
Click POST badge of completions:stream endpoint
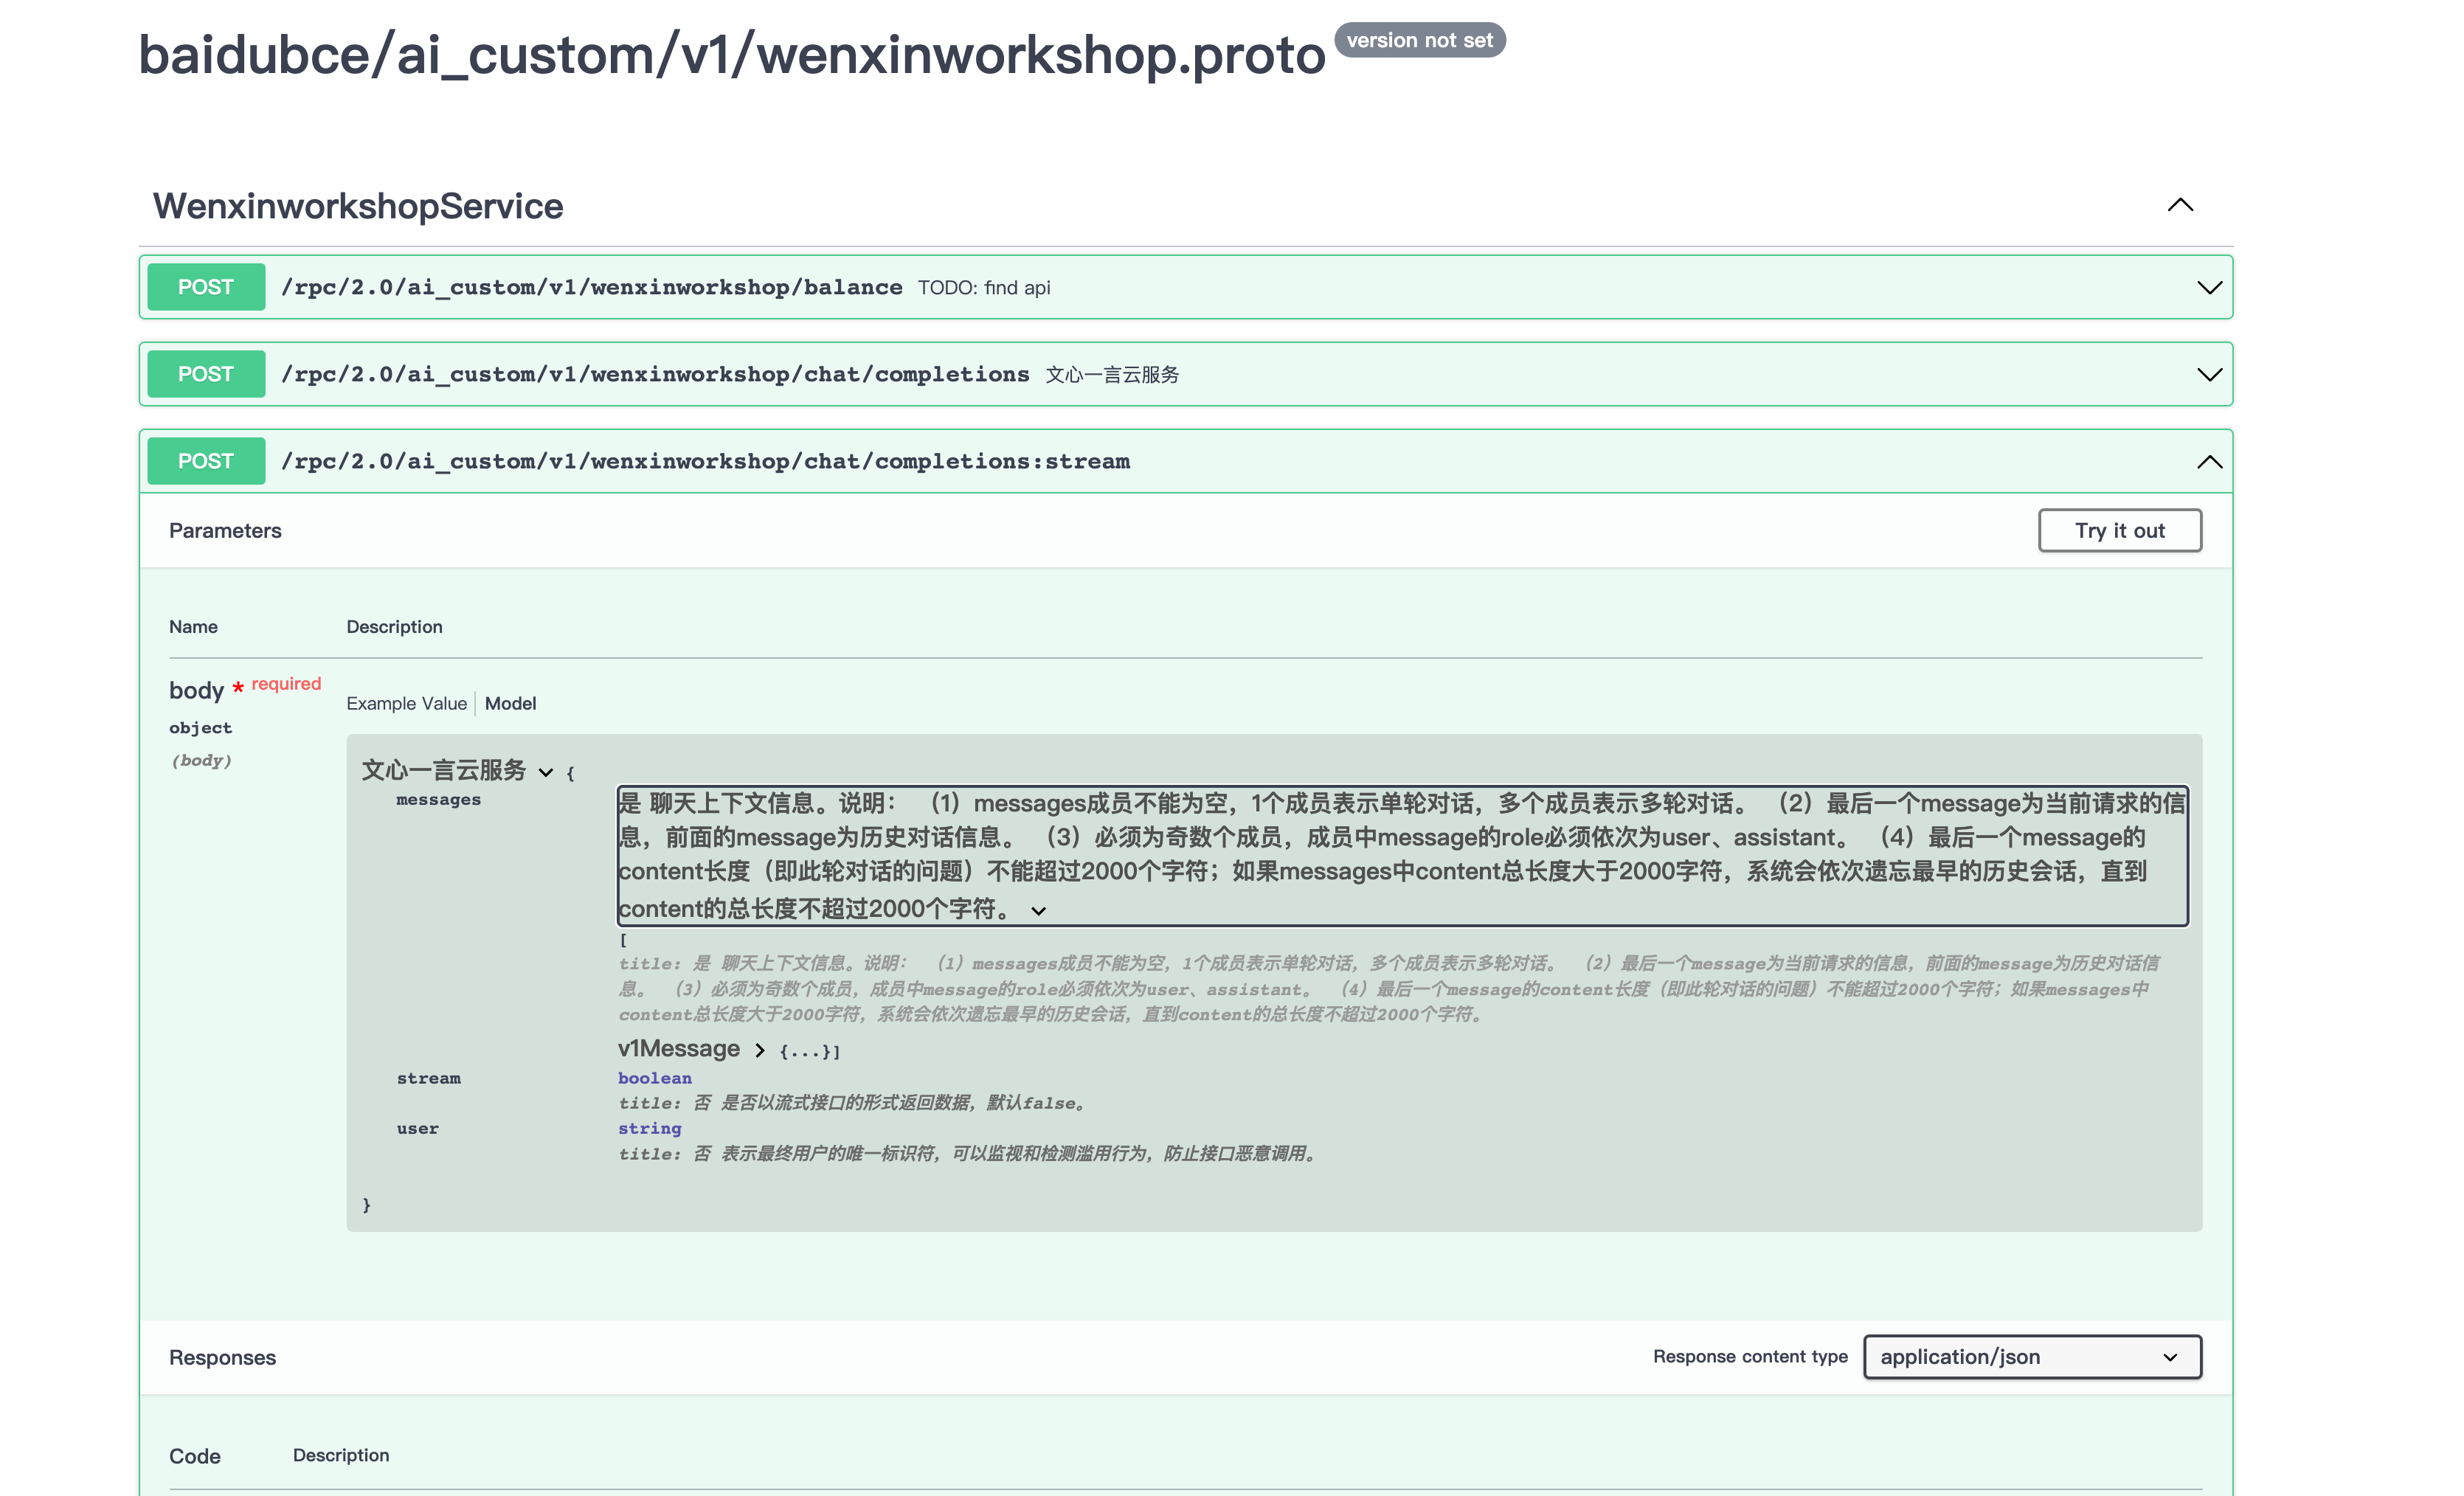pyautogui.click(x=206, y=461)
